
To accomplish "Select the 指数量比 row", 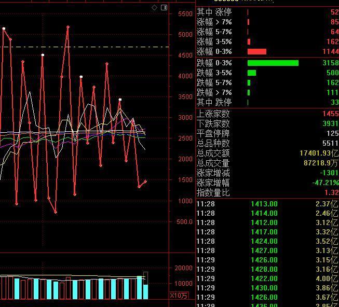I will click(268, 192).
